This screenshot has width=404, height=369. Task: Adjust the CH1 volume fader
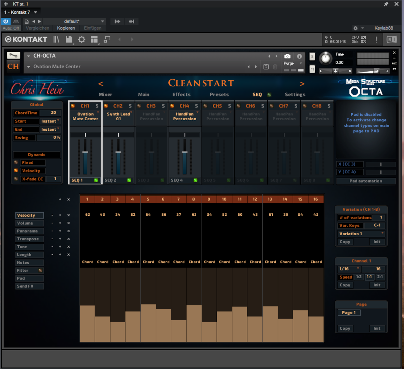(85, 152)
